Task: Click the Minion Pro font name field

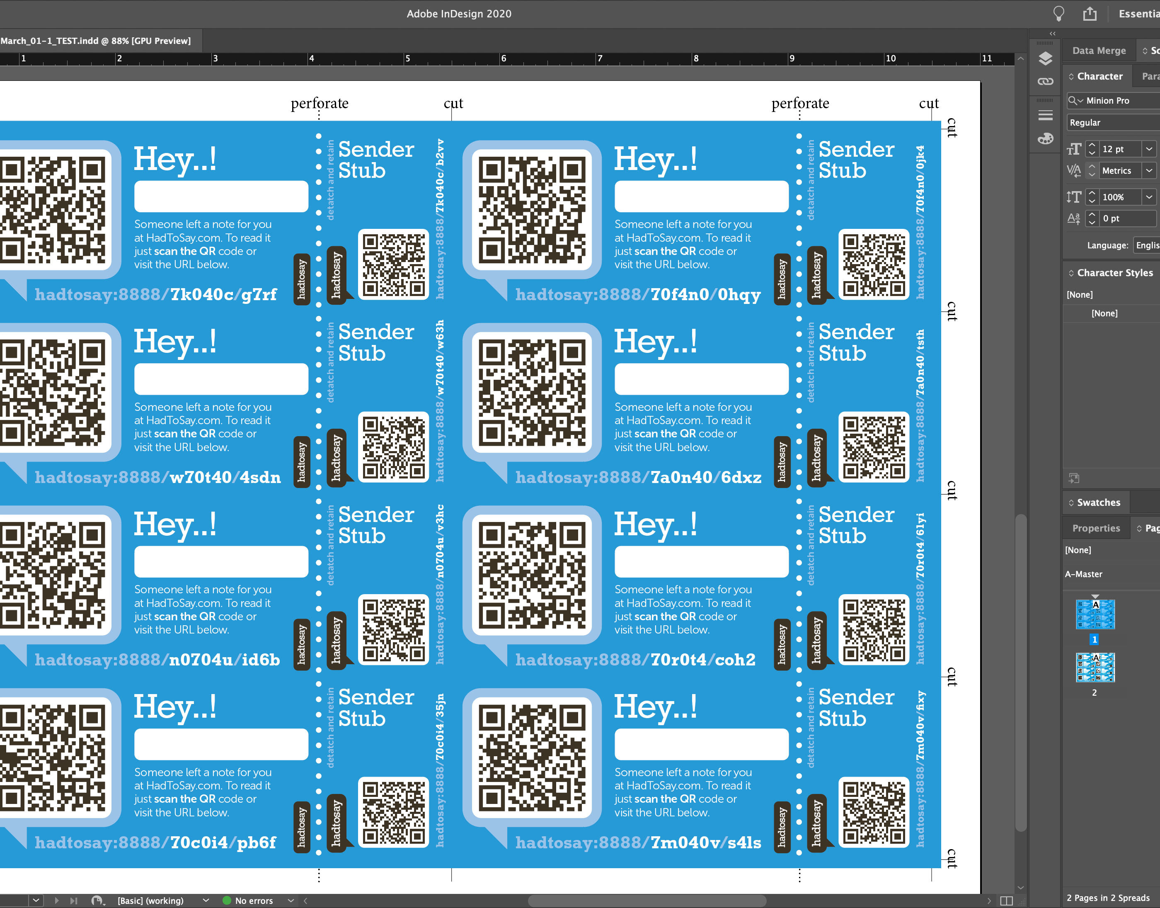Action: coord(1121,100)
